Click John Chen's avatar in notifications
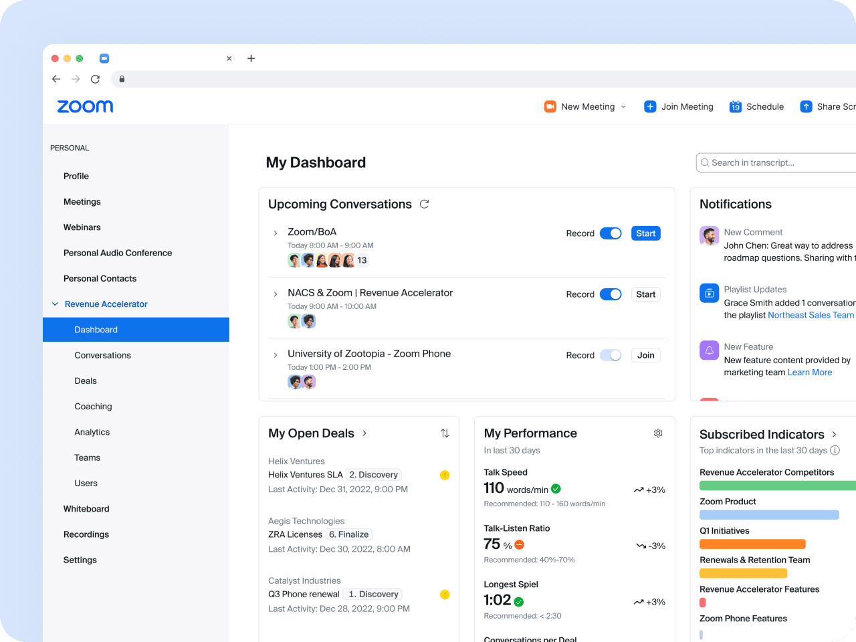 [709, 235]
